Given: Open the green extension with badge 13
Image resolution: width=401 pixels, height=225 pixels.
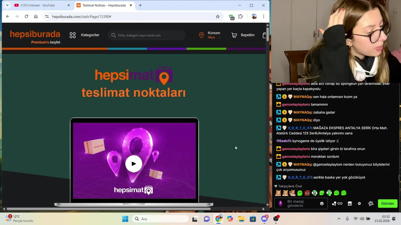Looking at the screenshot, I should (x=231, y=17).
